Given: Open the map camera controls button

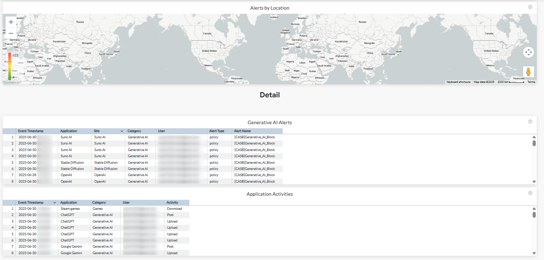Looking at the screenshot, I should tap(529, 52).
